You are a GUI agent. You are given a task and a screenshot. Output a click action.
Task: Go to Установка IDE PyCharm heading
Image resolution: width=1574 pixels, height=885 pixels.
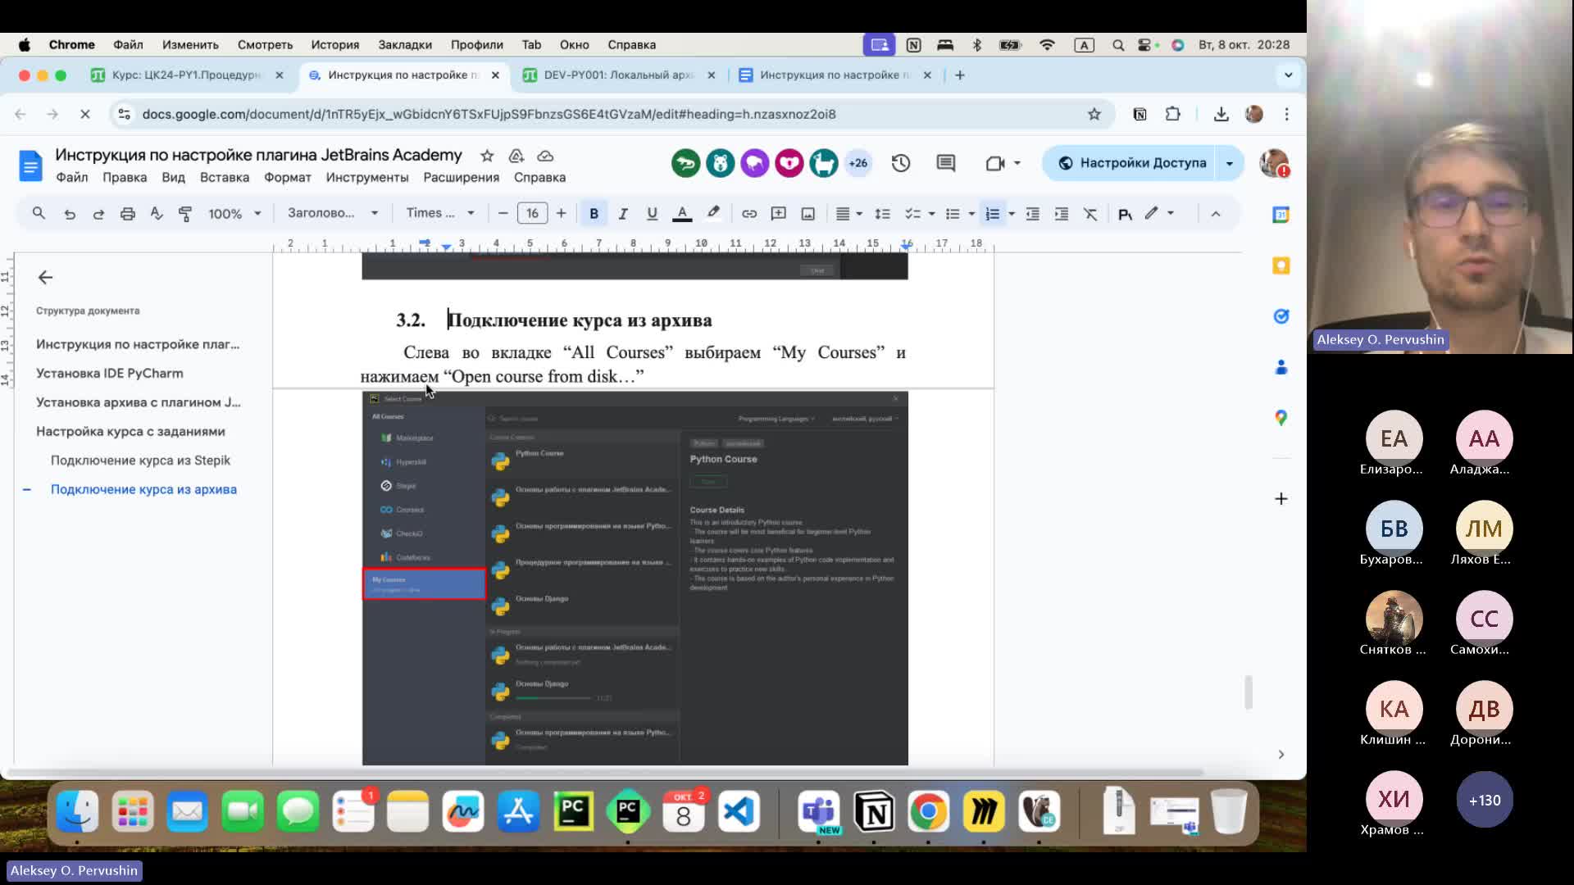pyautogui.click(x=110, y=374)
